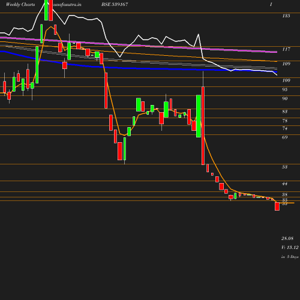Viewport: 300px width, 300px height.
Task: Click the "V: 13.12" volume value
Action: [x=290, y=247]
